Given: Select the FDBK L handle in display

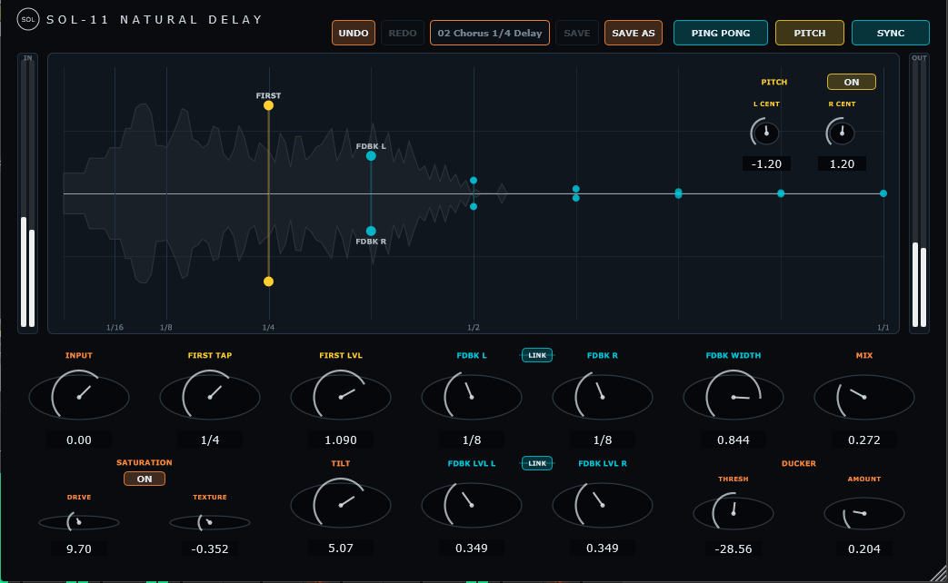Looking at the screenshot, I should point(371,156).
